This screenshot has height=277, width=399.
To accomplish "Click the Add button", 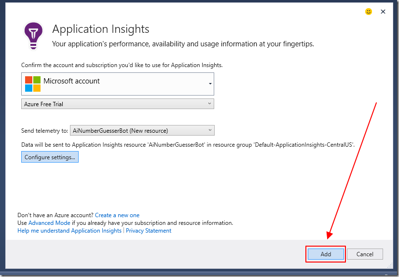I will tap(326, 254).
